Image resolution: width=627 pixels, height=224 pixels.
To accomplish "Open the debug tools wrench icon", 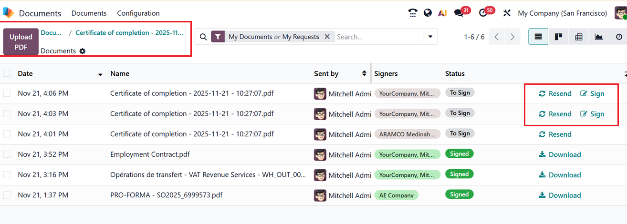I will point(507,13).
